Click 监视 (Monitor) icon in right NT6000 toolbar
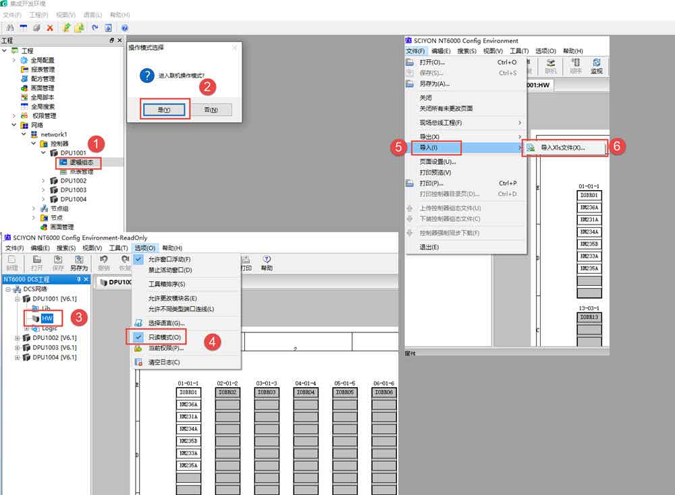The width and height of the screenshot is (675, 495). pyautogui.click(x=596, y=66)
